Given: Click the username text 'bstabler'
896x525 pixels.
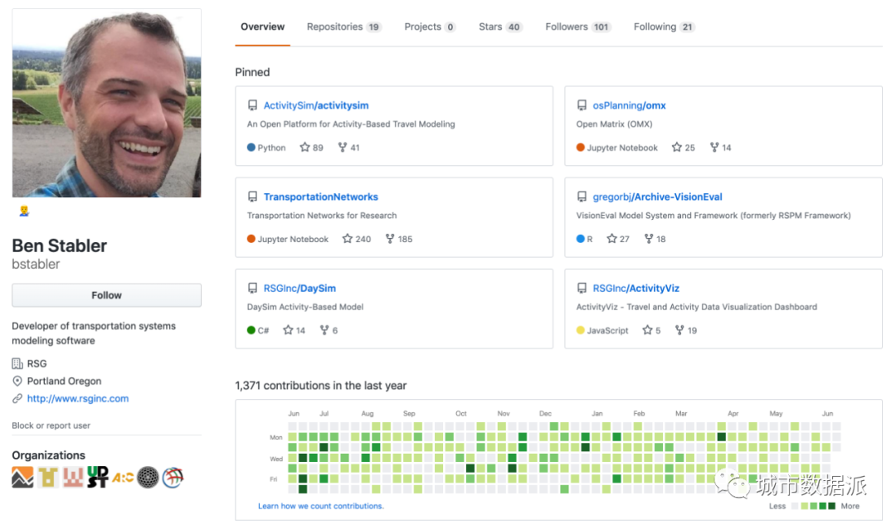Looking at the screenshot, I should (x=36, y=264).
